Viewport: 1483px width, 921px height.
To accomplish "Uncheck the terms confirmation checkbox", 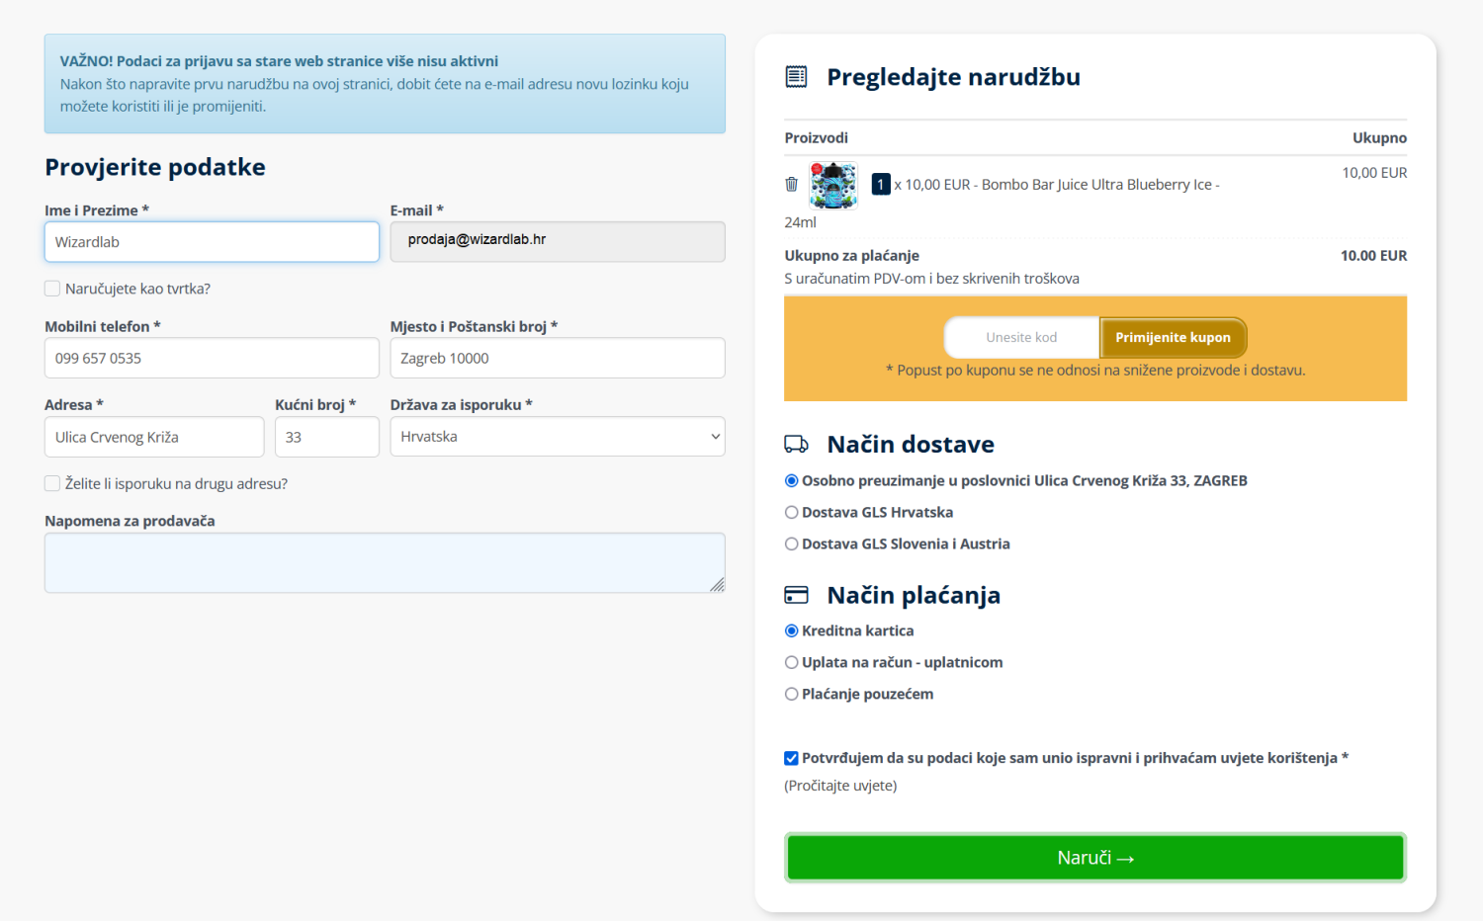I will [791, 758].
